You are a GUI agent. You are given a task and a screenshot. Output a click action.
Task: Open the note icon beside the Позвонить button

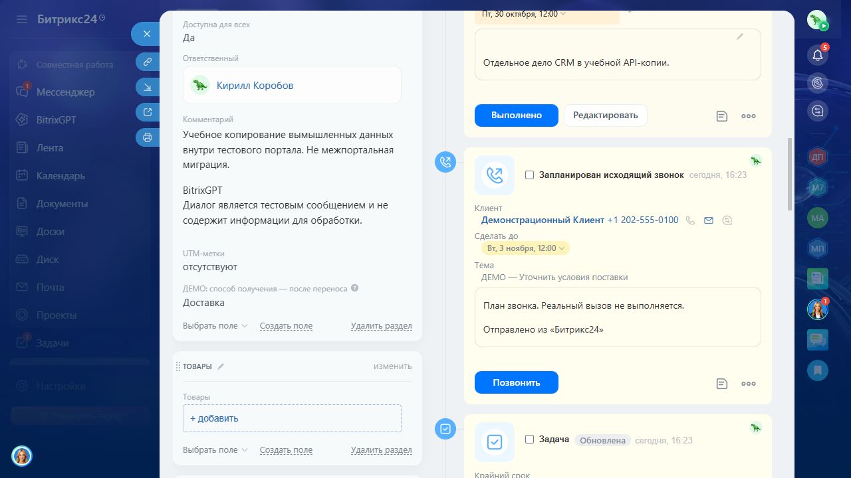[x=722, y=383]
